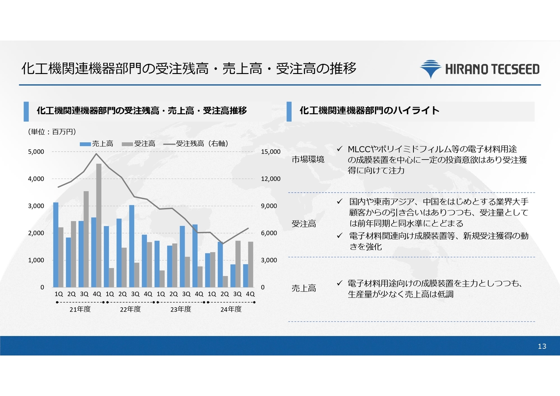This screenshot has width=560, height=396.
Task: Click the 化工機関連機器部門のハイライト section header
Action: click(x=370, y=111)
